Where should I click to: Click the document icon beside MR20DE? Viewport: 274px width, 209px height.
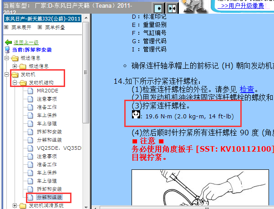tap(30, 91)
